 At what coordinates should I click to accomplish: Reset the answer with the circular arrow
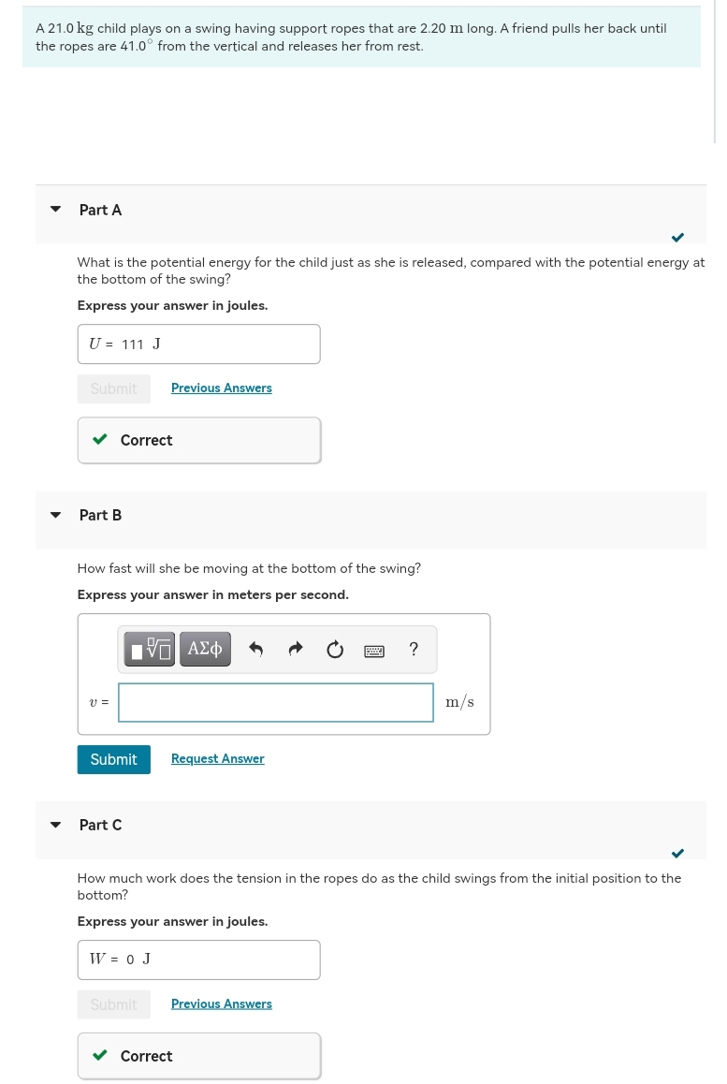coord(335,649)
